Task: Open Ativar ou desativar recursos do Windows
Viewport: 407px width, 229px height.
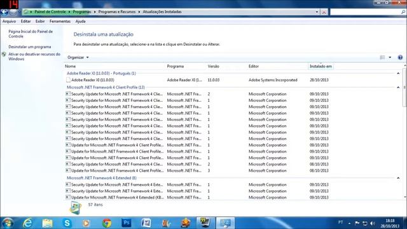Action: click(34, 57)
